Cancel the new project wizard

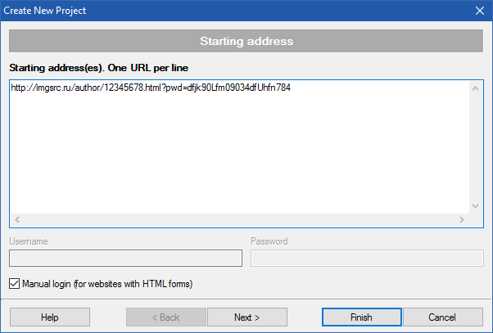tap(443, 317)
